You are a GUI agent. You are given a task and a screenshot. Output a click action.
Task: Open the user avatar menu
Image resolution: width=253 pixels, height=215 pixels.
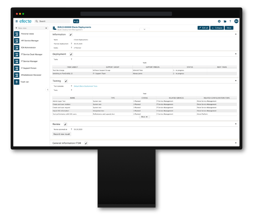click(236, 21)
